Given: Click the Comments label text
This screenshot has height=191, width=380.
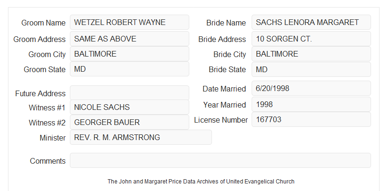Looking at the screenshot, I should pos(48,161).
